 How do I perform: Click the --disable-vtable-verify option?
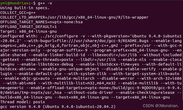(x=129, y=69)
